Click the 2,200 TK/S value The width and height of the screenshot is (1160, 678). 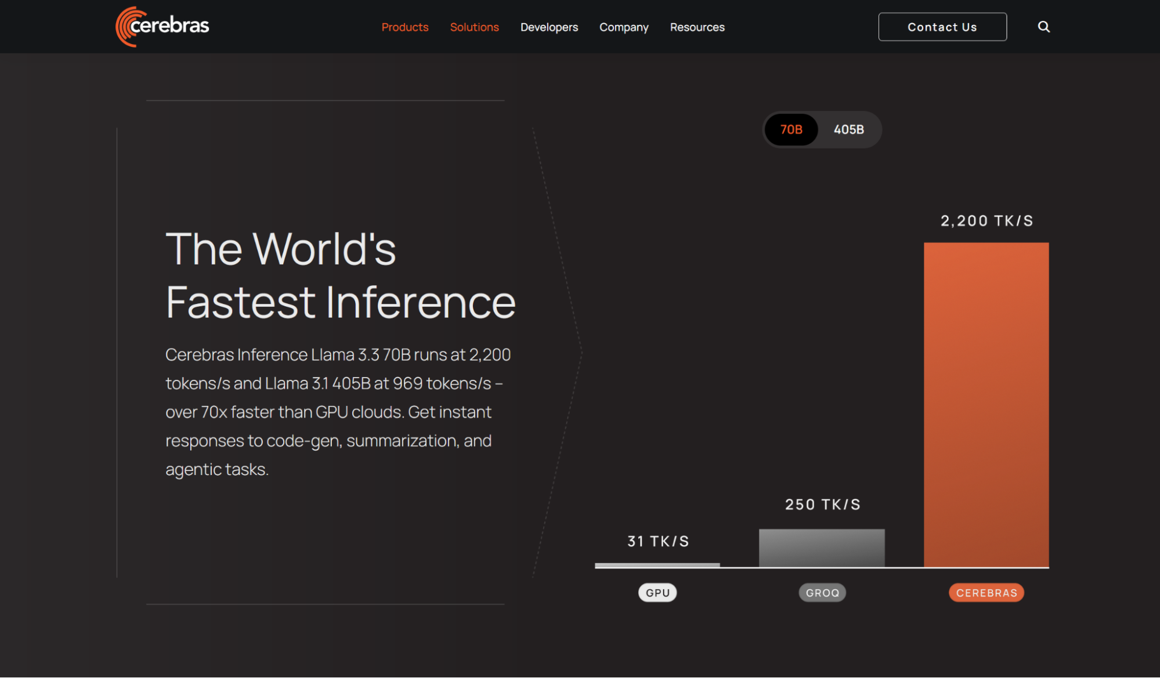click(986, 221)
